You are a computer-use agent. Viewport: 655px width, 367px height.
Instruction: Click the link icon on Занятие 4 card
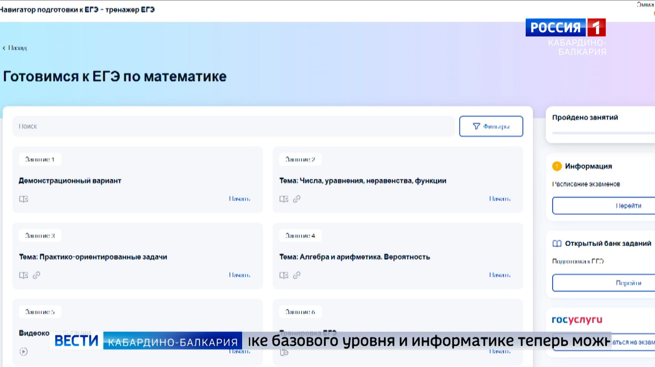point(297,275)
